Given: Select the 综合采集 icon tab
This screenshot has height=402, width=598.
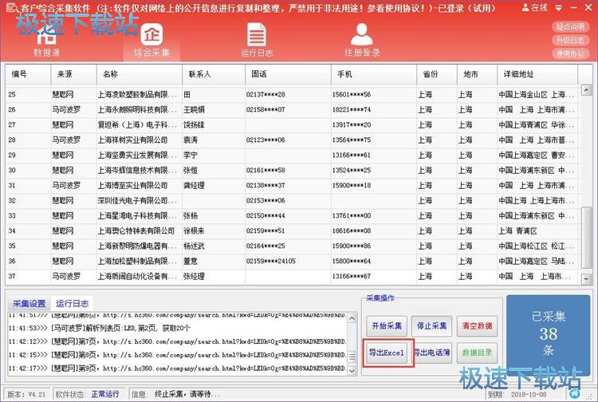Looking at the screenshot, I should (151, 41).
